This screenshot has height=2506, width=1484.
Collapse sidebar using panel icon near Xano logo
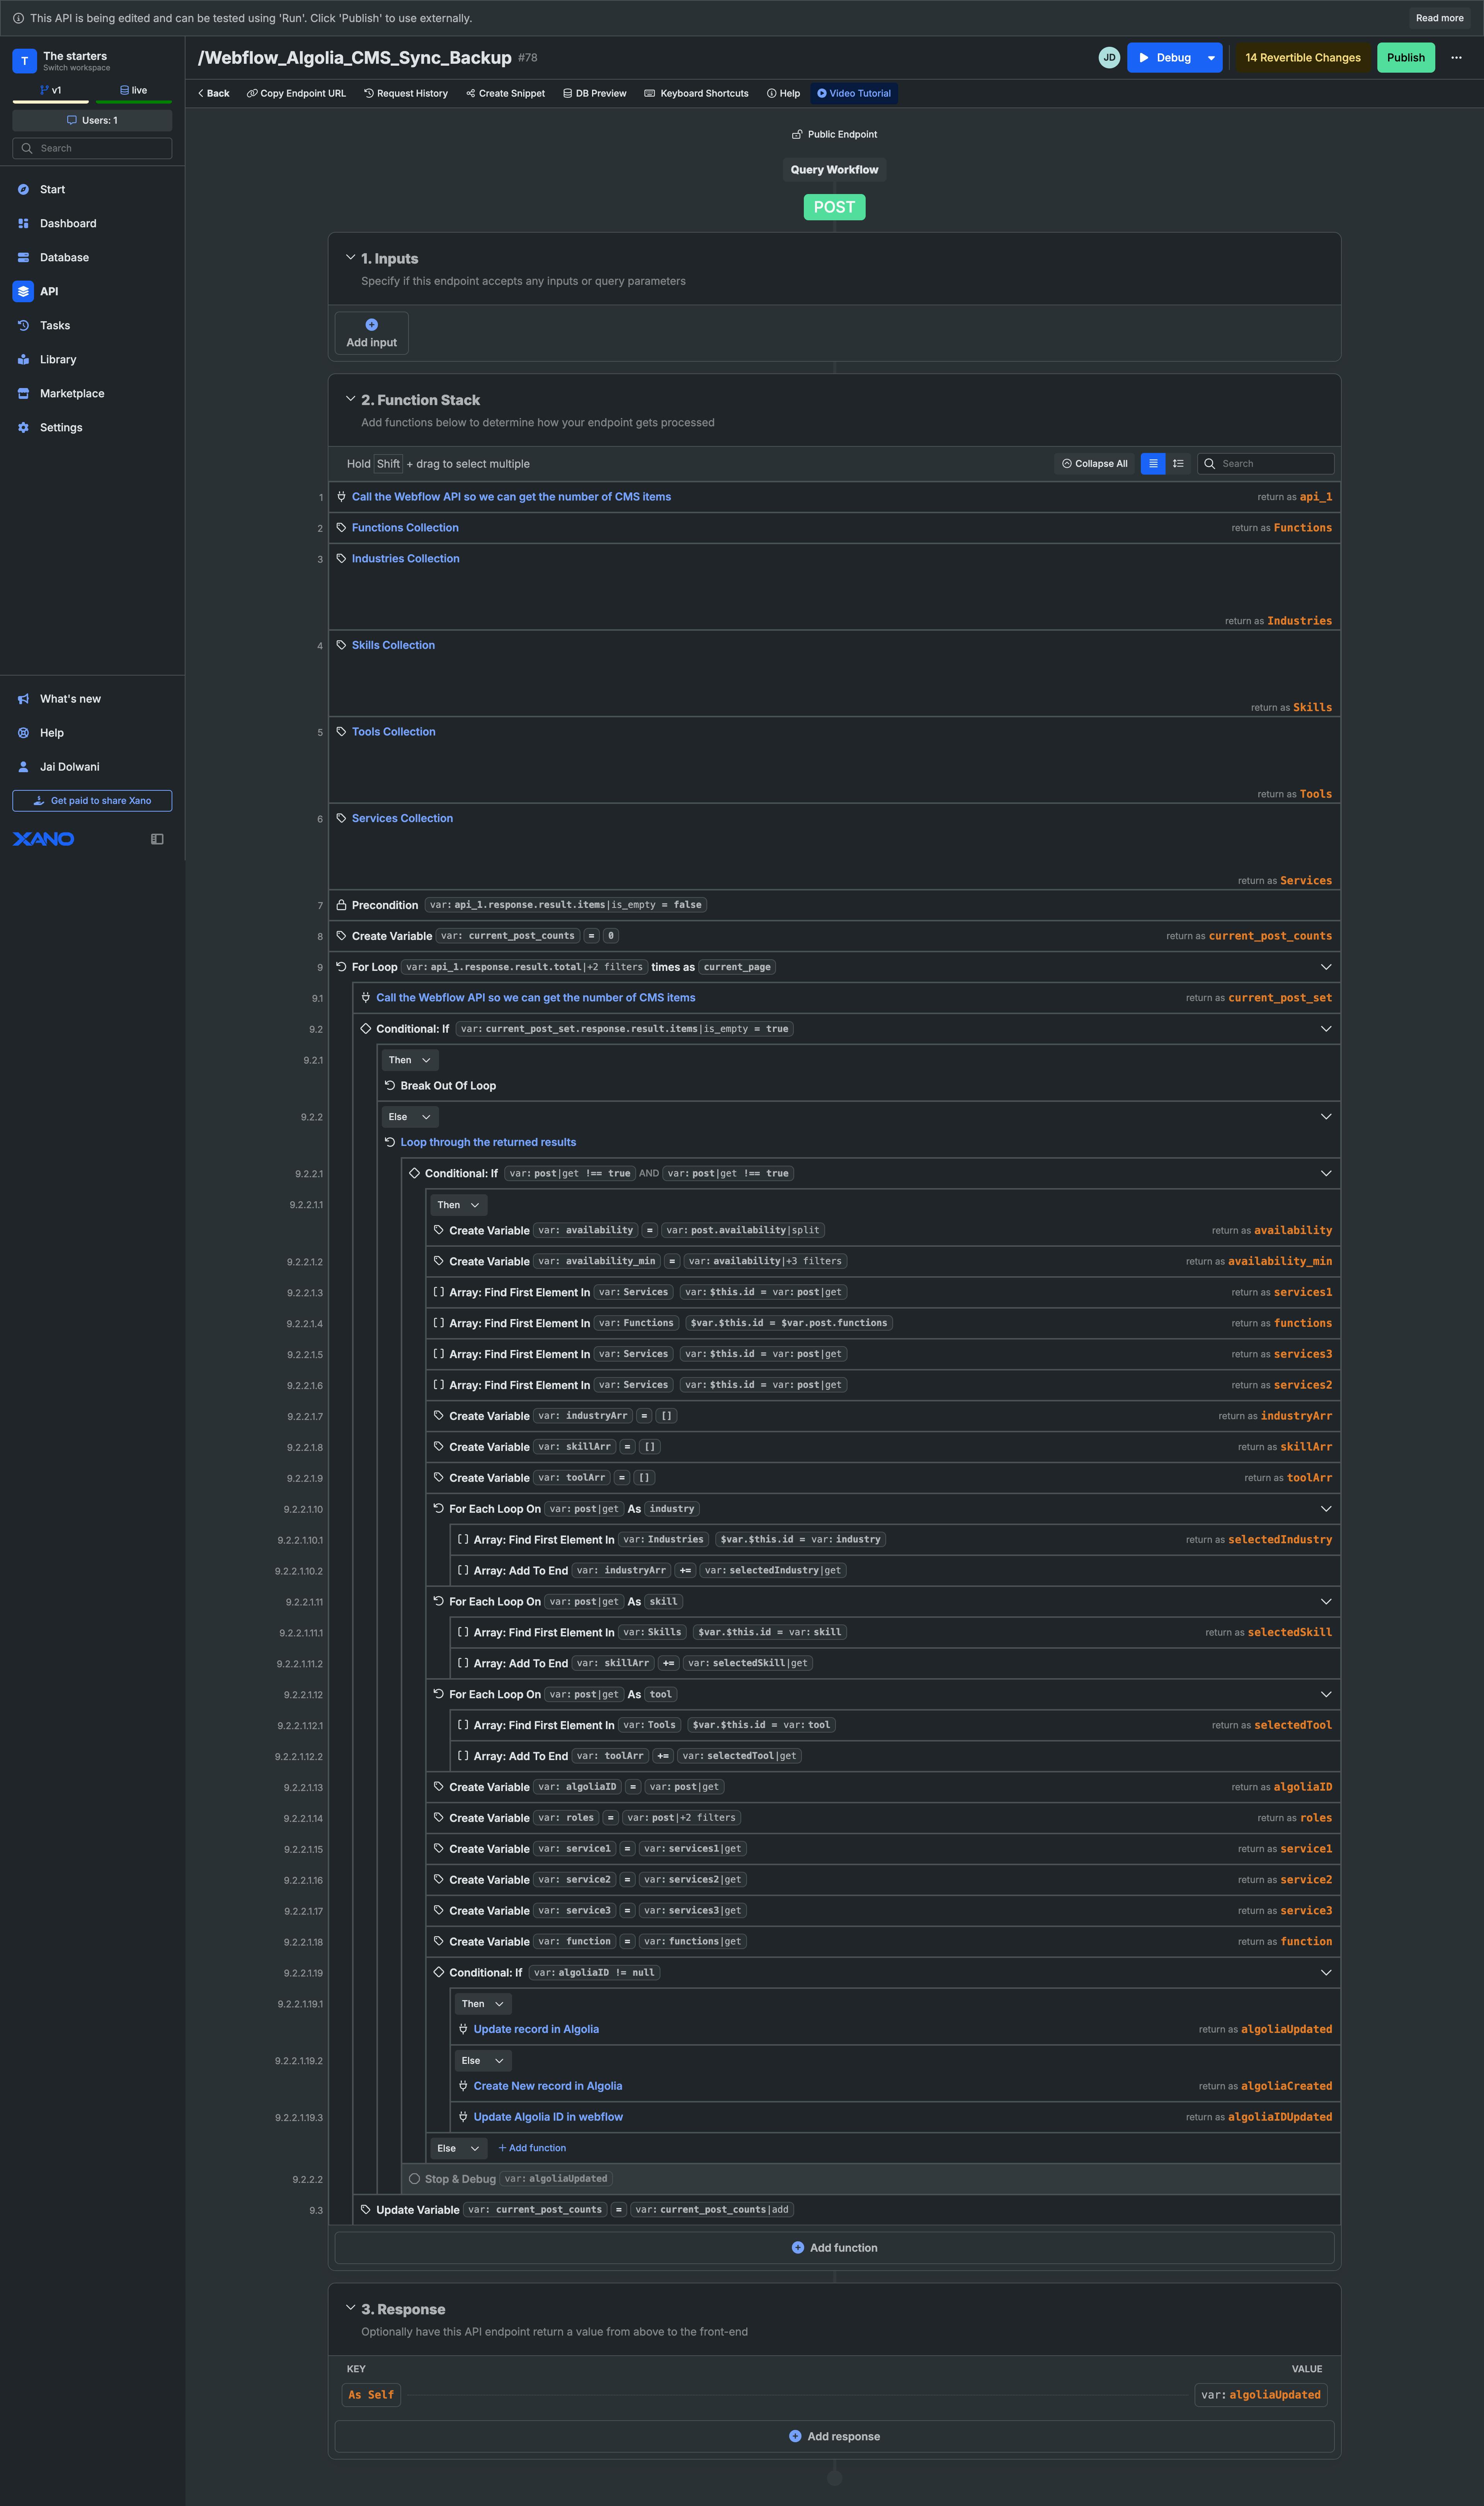point(157,839)
